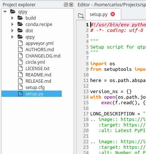
Task: Click the 'with open(os.path' code line
Action: click(118, 97)
